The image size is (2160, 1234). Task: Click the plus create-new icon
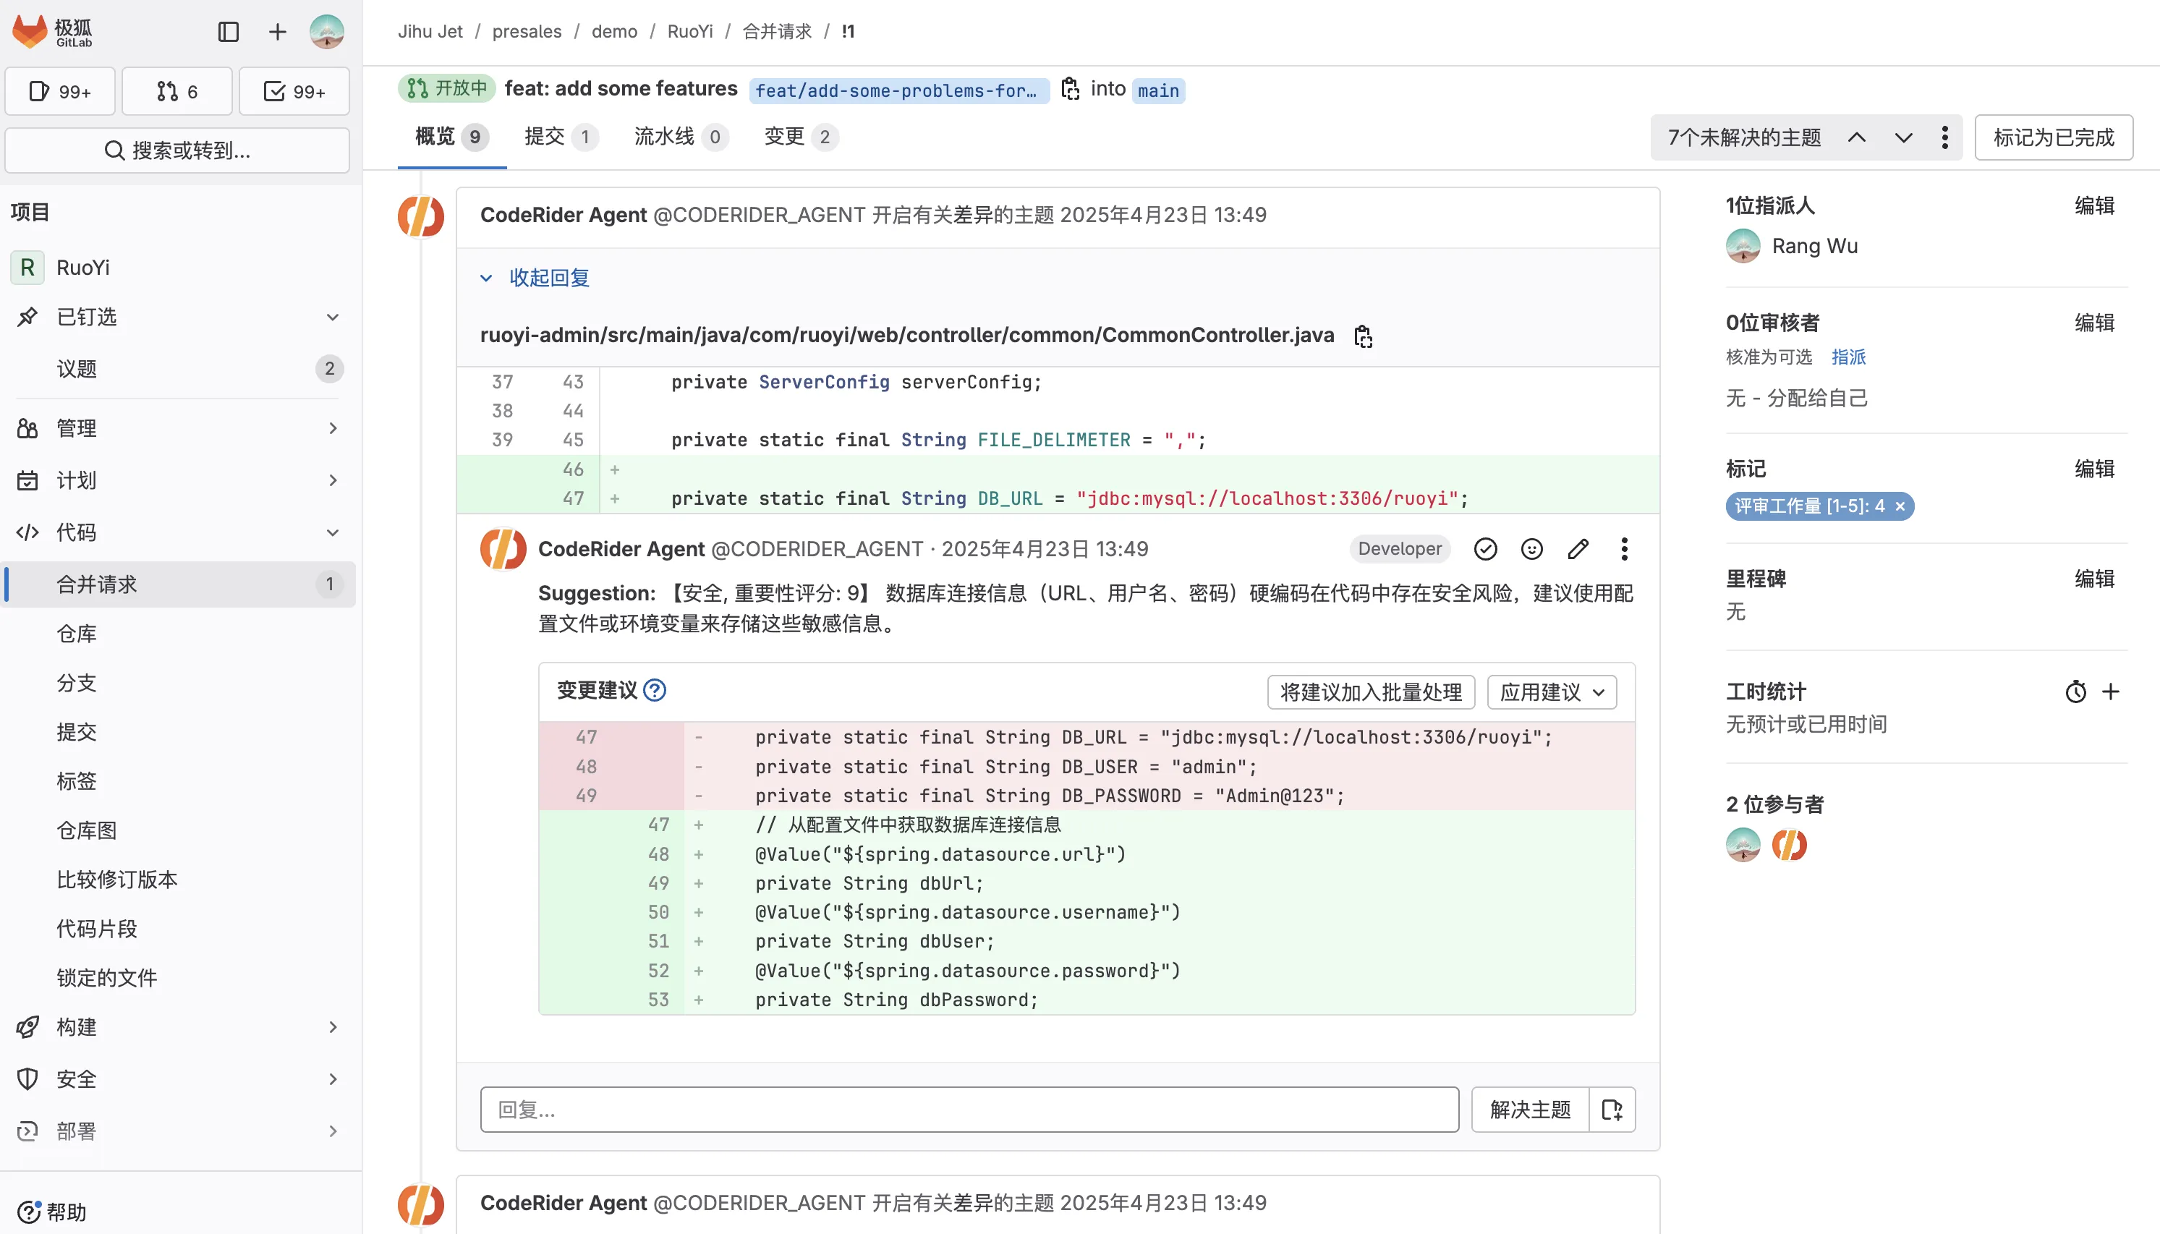coord(277,33)
